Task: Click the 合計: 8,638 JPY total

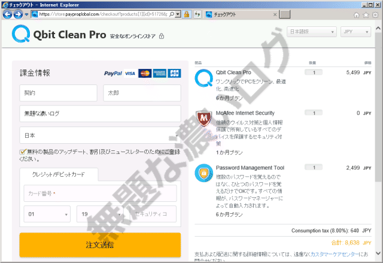Action: click(x=351, y=243)
